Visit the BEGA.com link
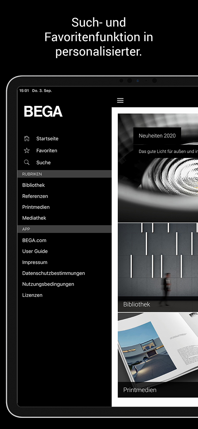Screen dimensions: 198x429 (34, 241)
